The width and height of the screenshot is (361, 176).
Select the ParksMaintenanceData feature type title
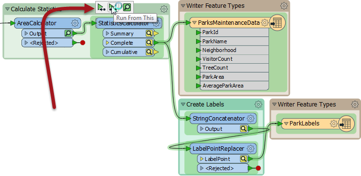pos(229,23)
